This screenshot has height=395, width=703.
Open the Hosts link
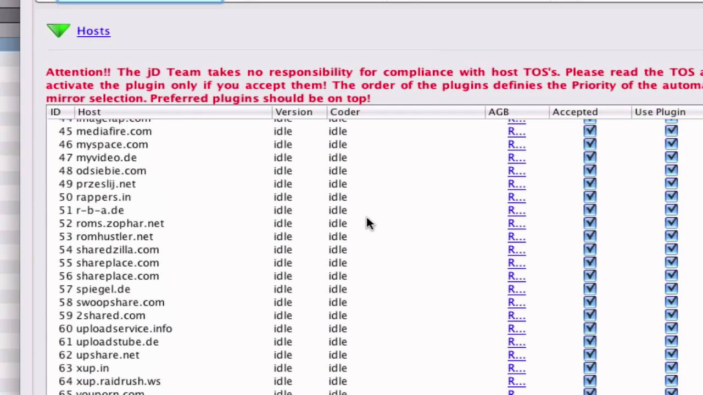tap(93, 31)
